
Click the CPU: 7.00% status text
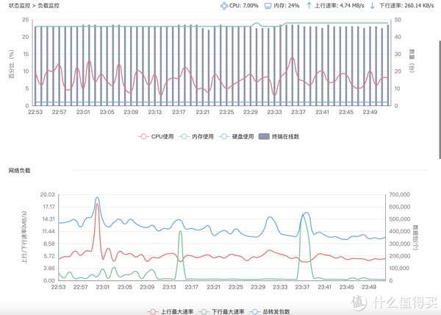click(245, 5)
